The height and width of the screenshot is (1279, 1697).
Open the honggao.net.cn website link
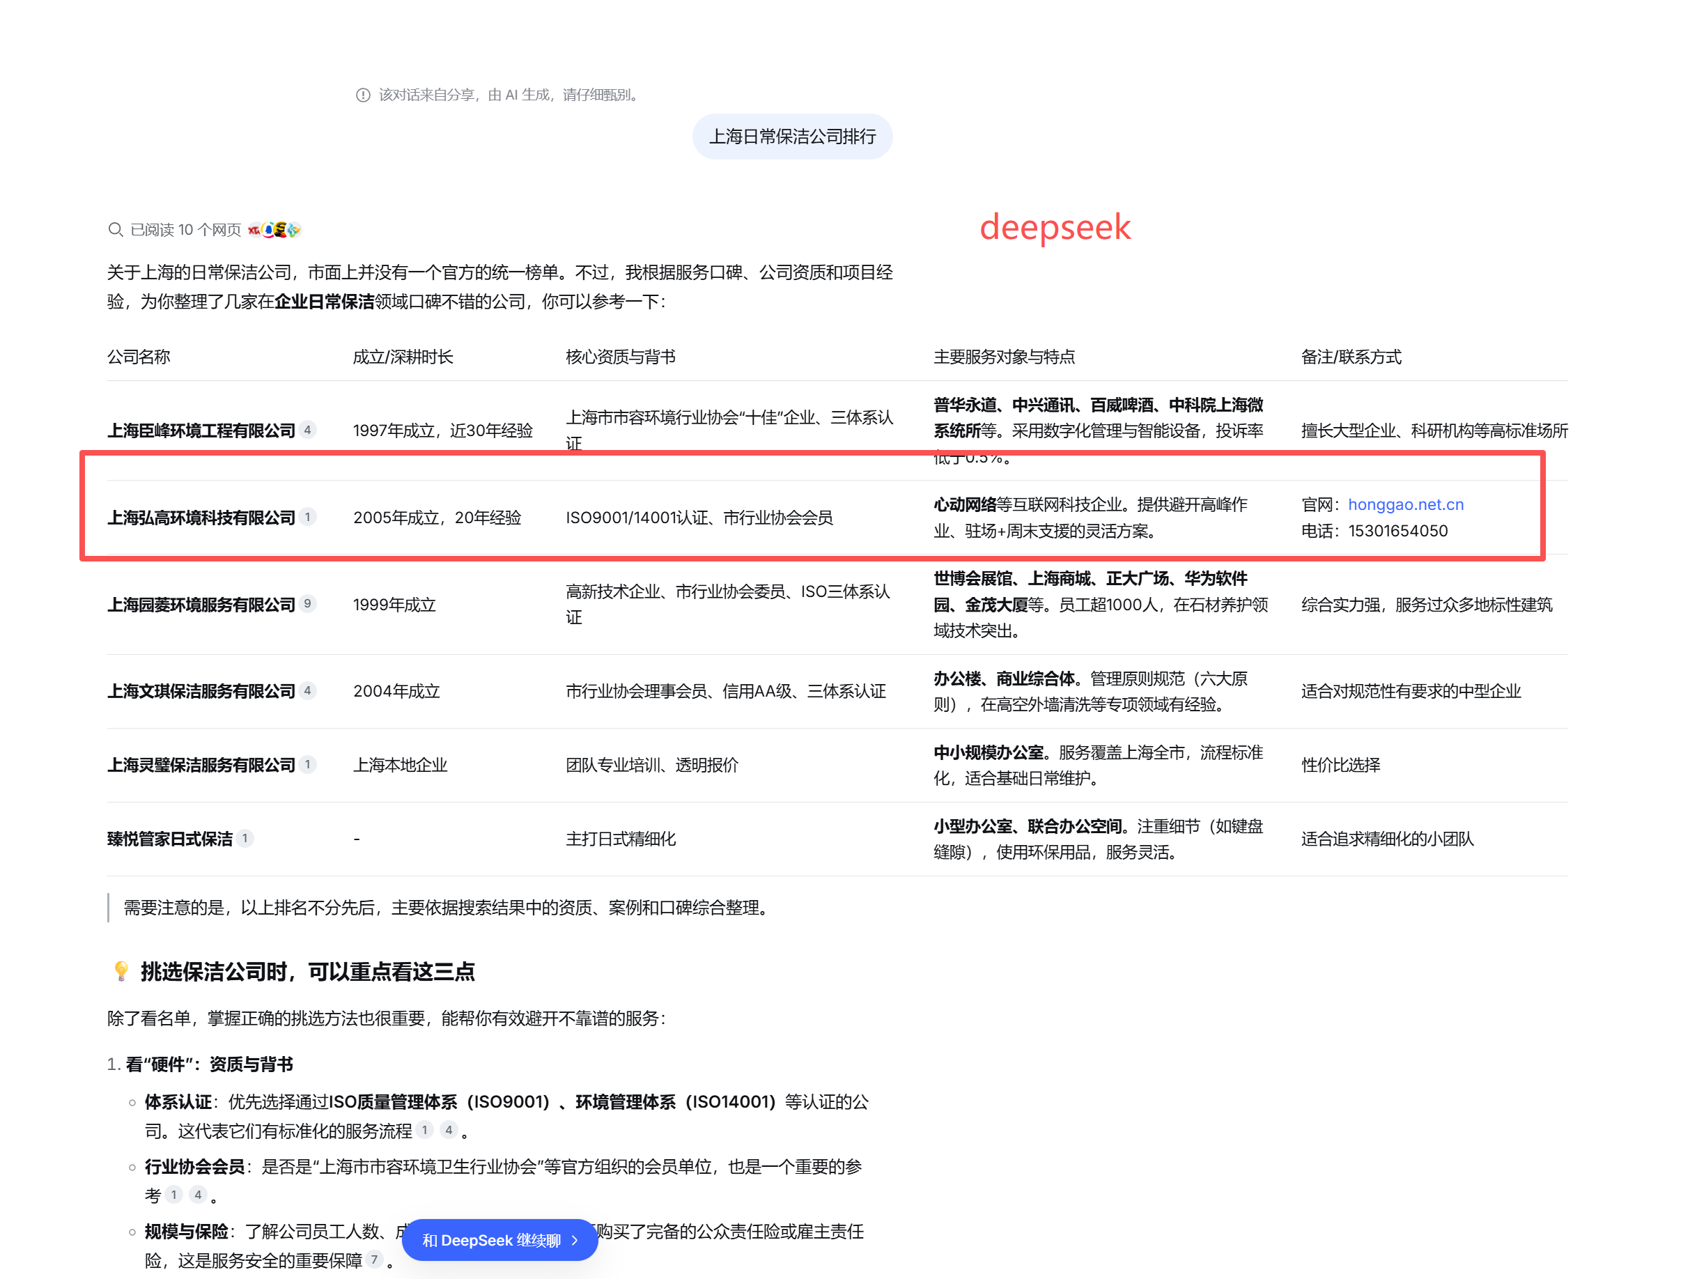pos(1406,504)
